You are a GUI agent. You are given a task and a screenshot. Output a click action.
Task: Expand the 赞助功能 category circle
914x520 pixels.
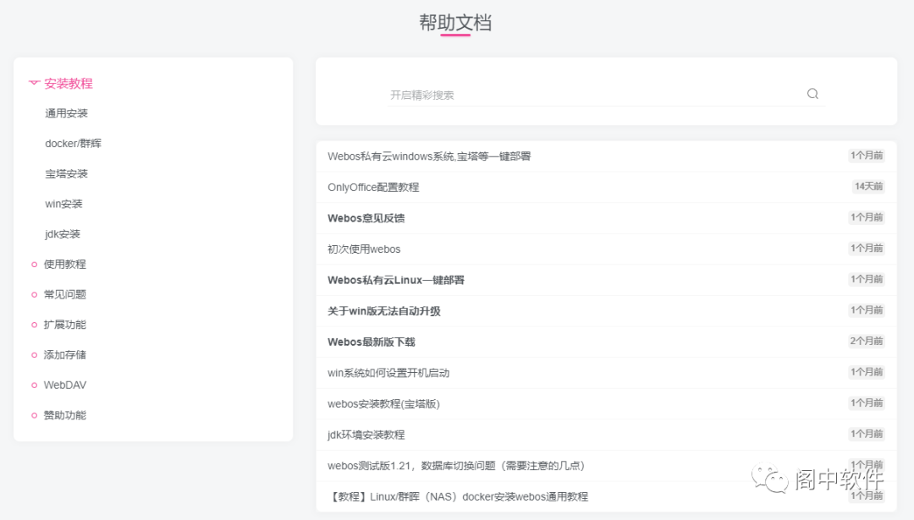click(34, 416)
